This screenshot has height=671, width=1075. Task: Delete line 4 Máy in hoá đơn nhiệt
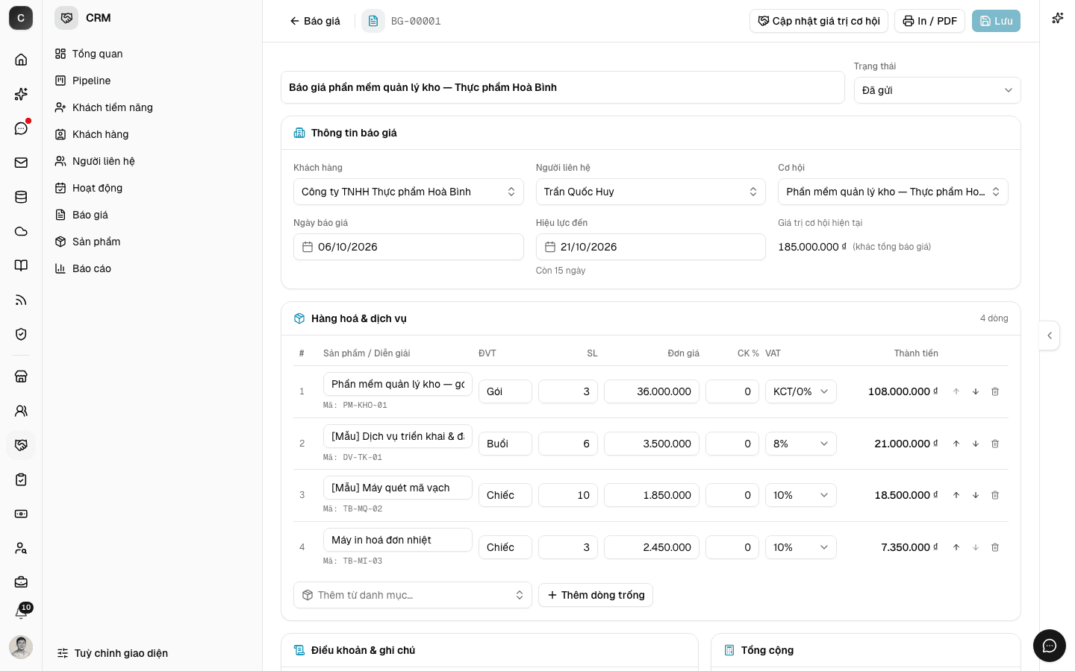[x=995, y=547]
